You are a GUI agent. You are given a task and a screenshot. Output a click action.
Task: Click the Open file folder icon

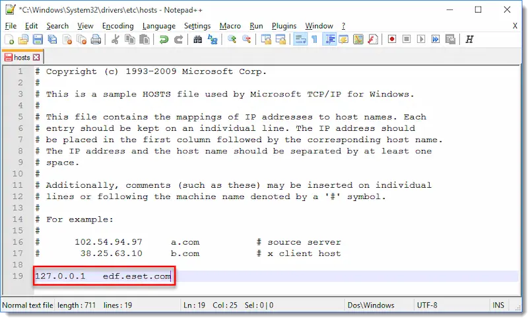click(23, 40)
